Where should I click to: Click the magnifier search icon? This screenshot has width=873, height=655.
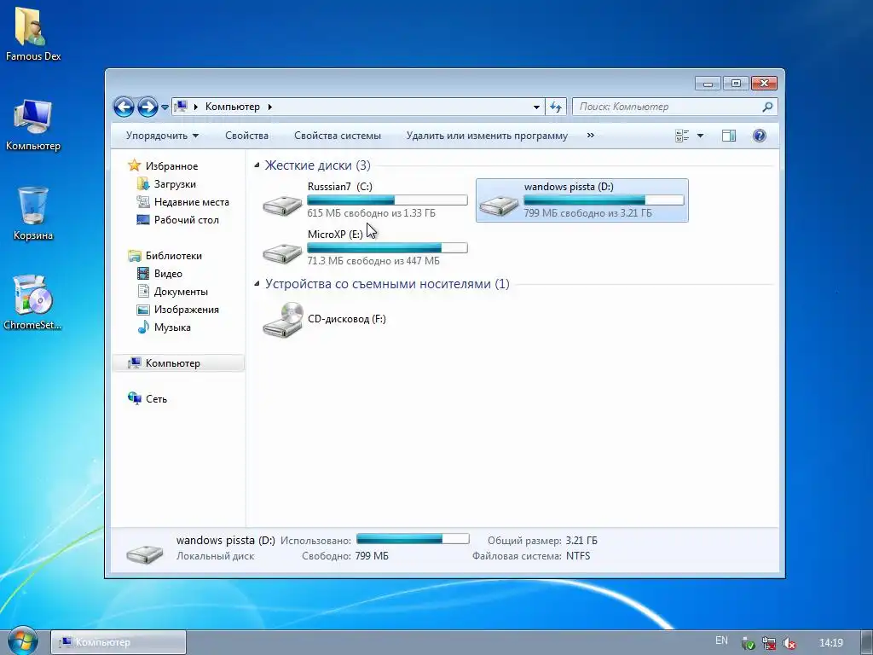coord(767,107)
